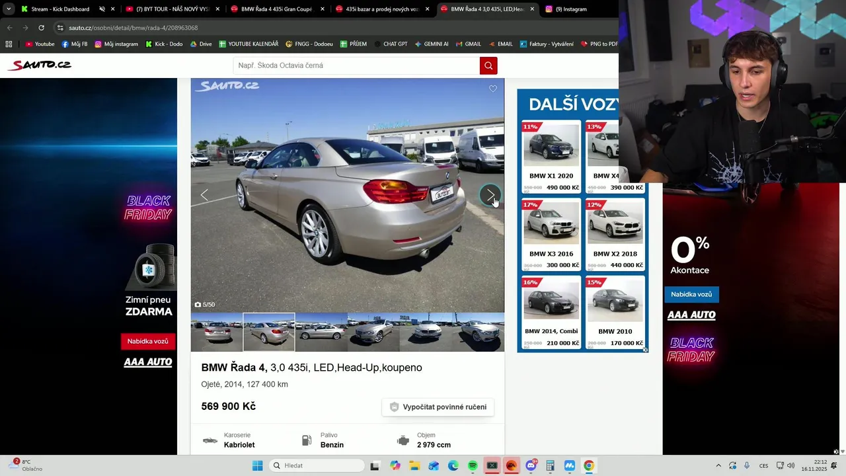Open the BMW 2014, Combi ad card
846x476 pixels.
[x=551, y=313]
